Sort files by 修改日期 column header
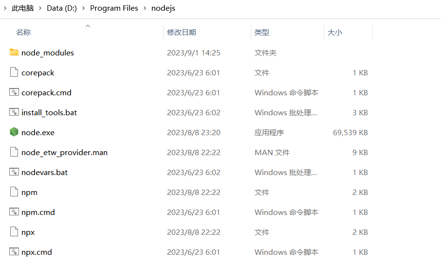Image resolution: width=441 pixels, height=265 pixels. pyautogui.click(x=182, y=32)
